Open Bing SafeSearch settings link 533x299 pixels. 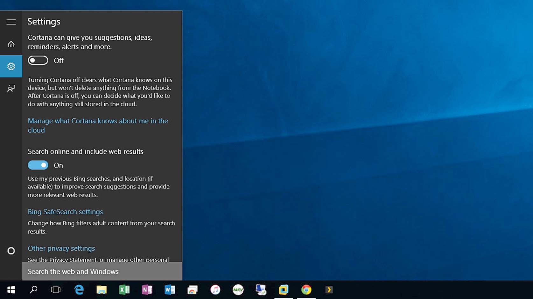[65, 212]
